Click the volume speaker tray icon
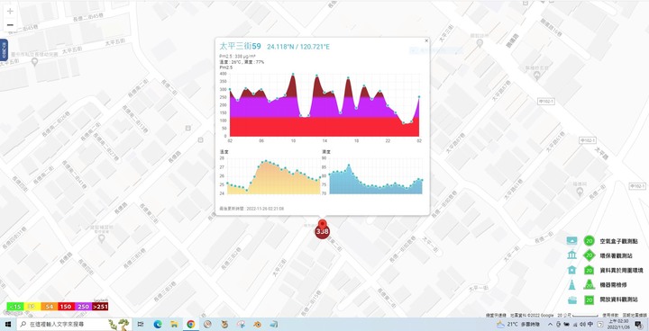This screenshot has height=331, width=649. coord(582,325)
